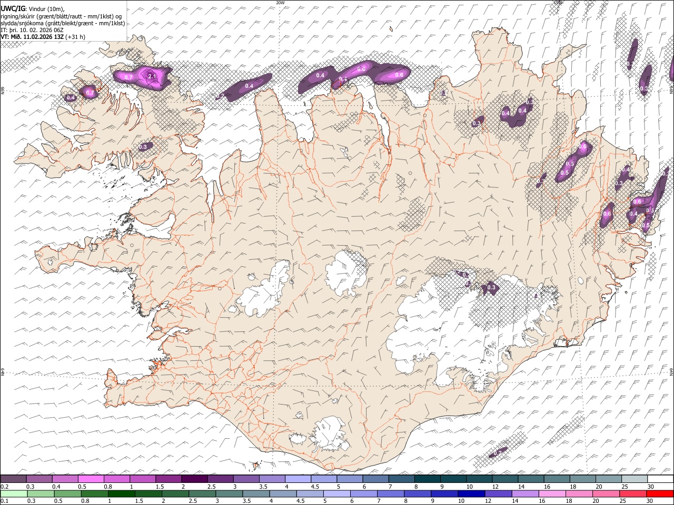Click the "slydda/snjókoma" legend description line
Viewport: 674px width, 505px height.
(63, 23)
